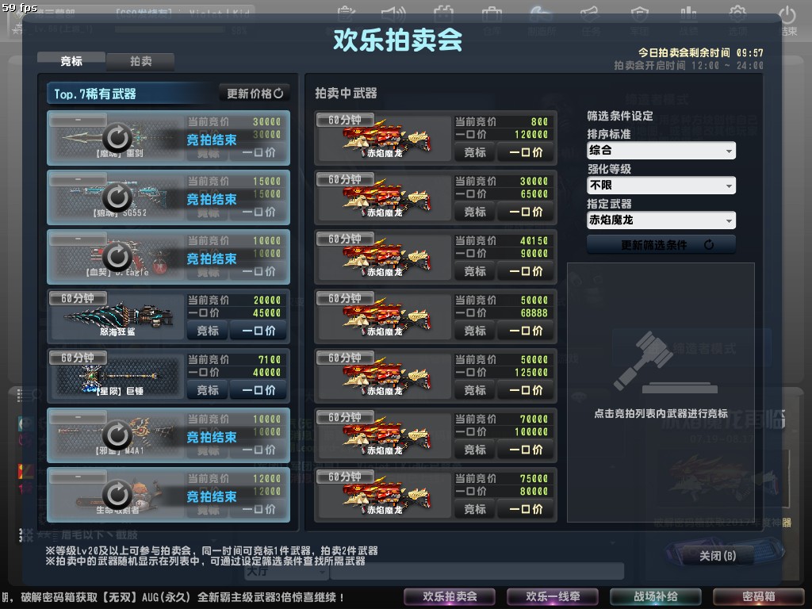Select the 【星陨】巨锤 weapon thumbnail

pos(117,377)
